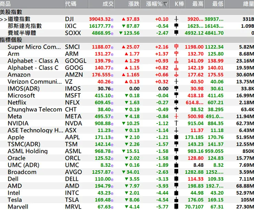Open the candlestick icon for AVGO

[x=176, y=172]
